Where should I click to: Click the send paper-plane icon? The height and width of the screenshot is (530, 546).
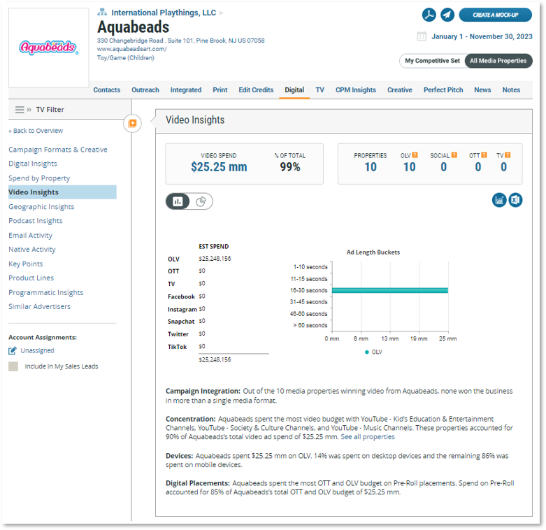(x=447, y=15)
